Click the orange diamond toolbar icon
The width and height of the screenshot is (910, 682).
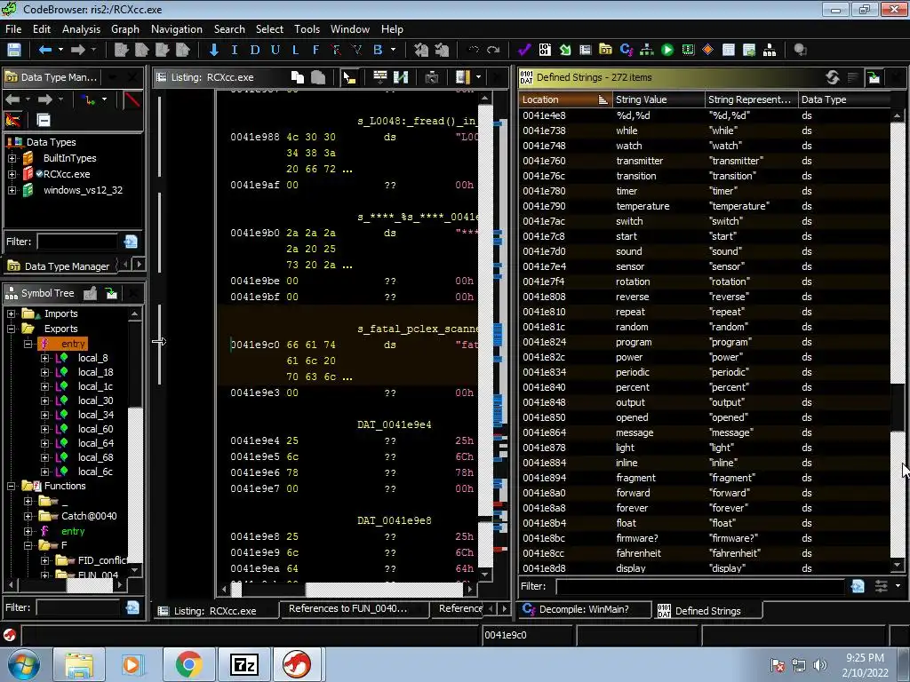pos(707,50)
